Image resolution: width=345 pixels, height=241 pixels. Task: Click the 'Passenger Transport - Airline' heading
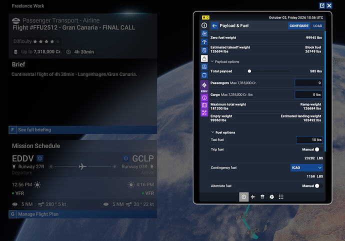61,20
